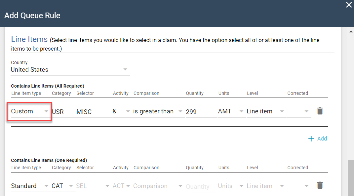The image size is (354, 196).
Task: Open the Standard line item type dropdown
Action: point(29,186)
